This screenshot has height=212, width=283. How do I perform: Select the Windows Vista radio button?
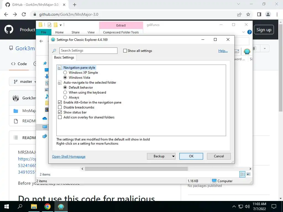65,78
